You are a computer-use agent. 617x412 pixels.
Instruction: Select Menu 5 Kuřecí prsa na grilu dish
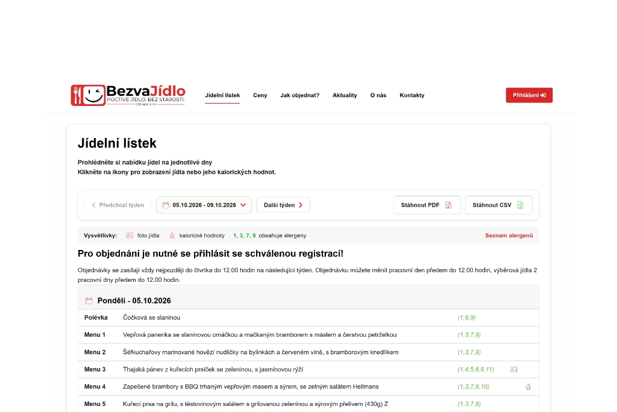click(255, 404)
